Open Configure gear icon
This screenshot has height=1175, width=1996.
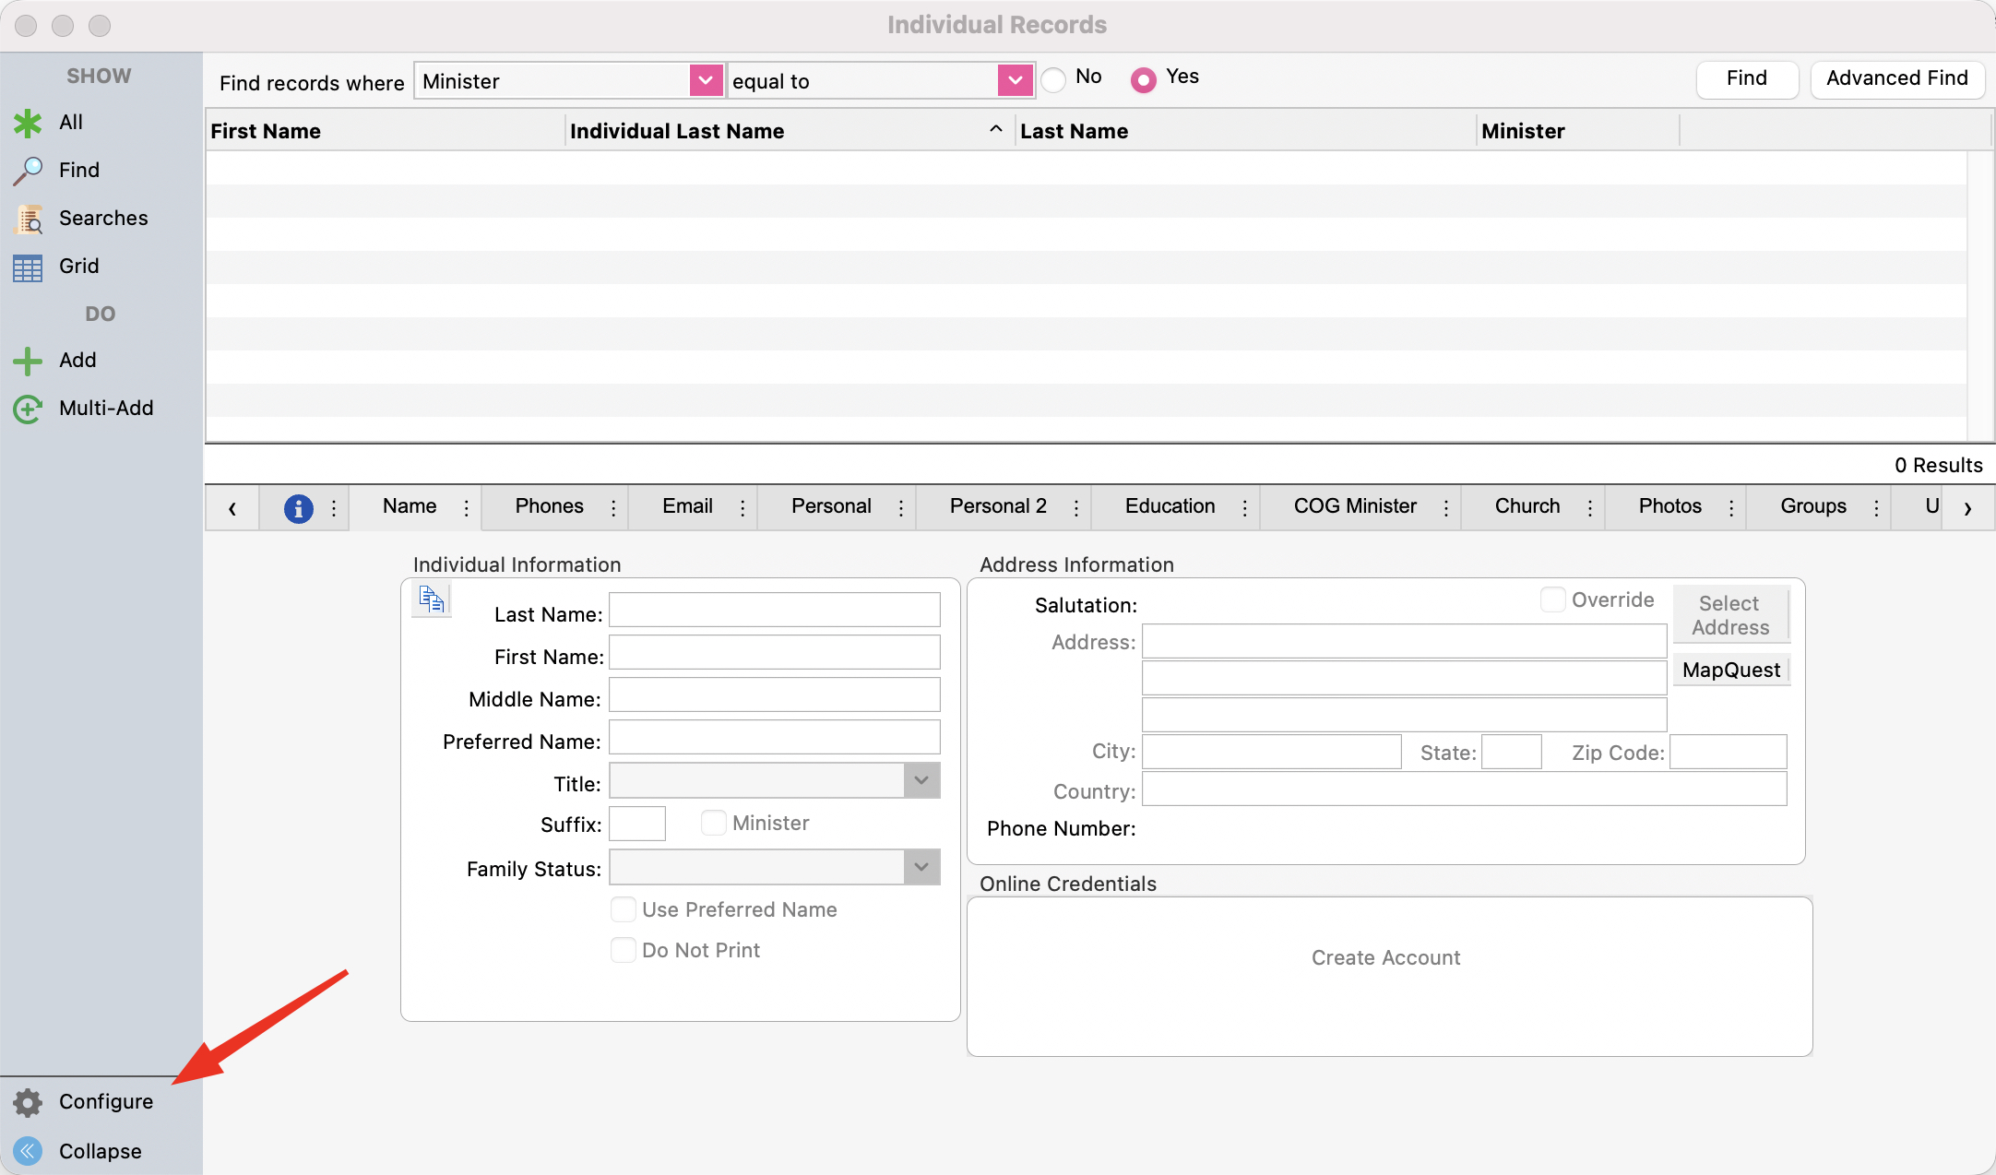28,1102
